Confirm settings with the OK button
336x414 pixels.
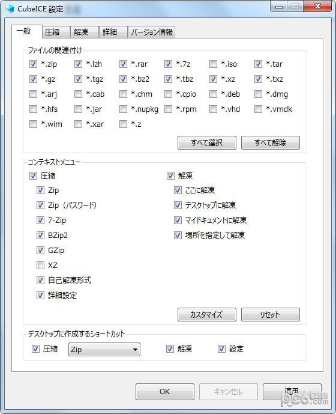(165, 392)
